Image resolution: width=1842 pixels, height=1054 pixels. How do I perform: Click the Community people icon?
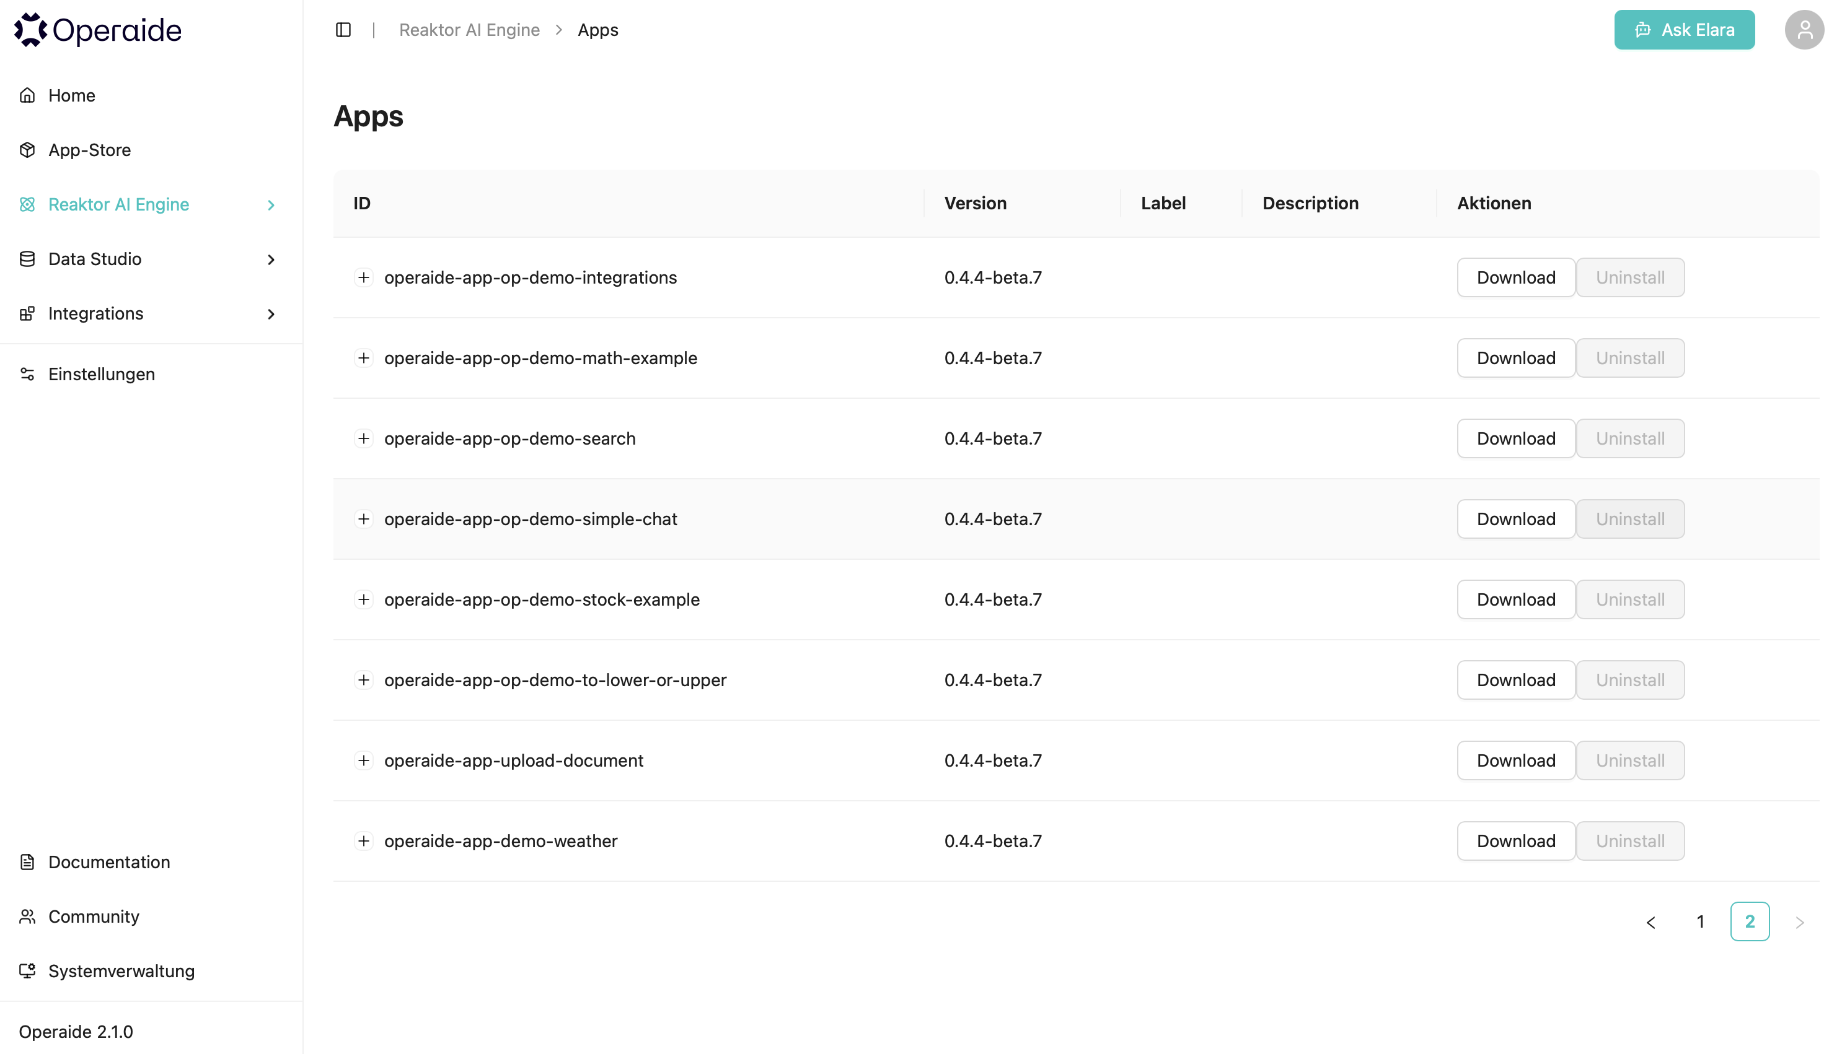click(27, 917)
